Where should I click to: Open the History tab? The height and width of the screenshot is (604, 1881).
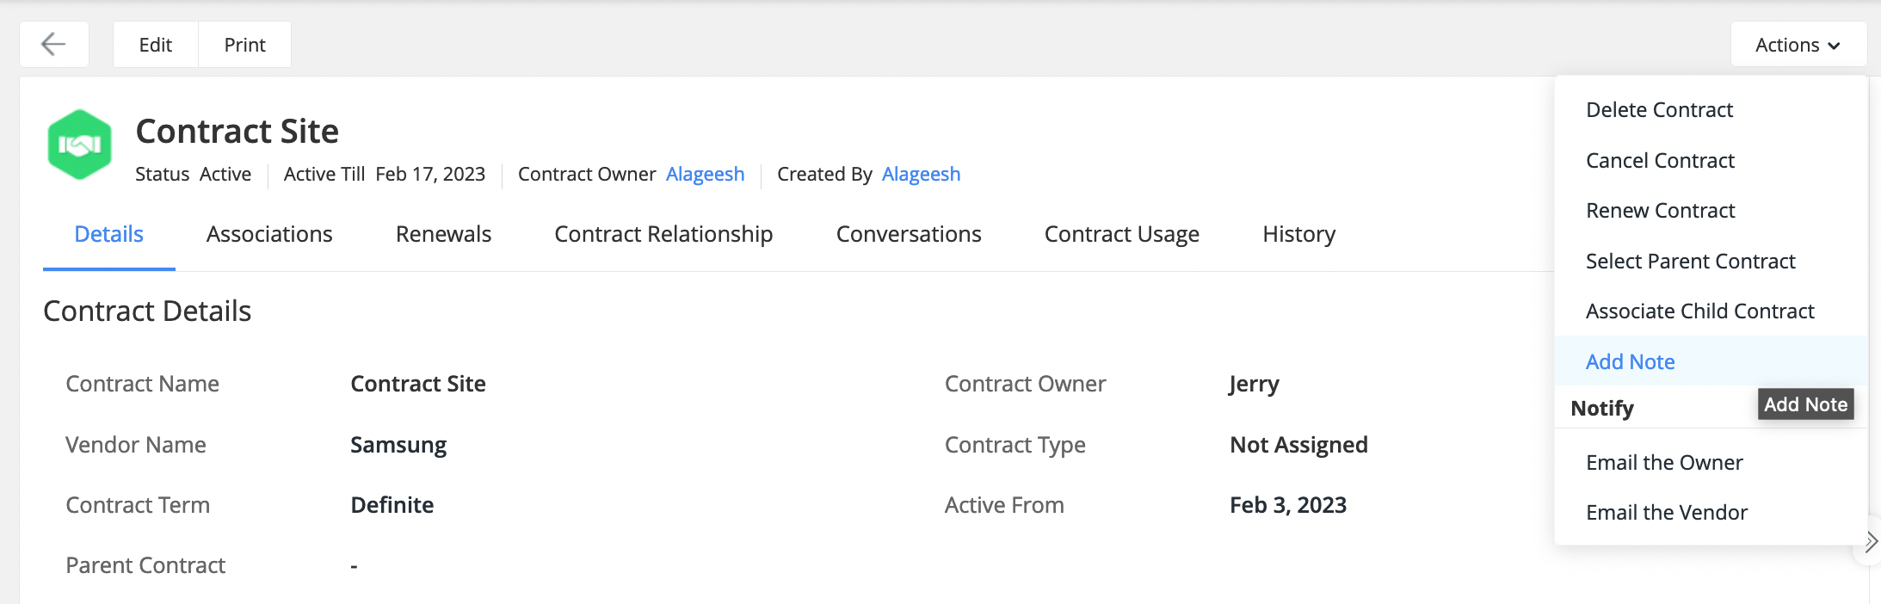click(1298, 234)
